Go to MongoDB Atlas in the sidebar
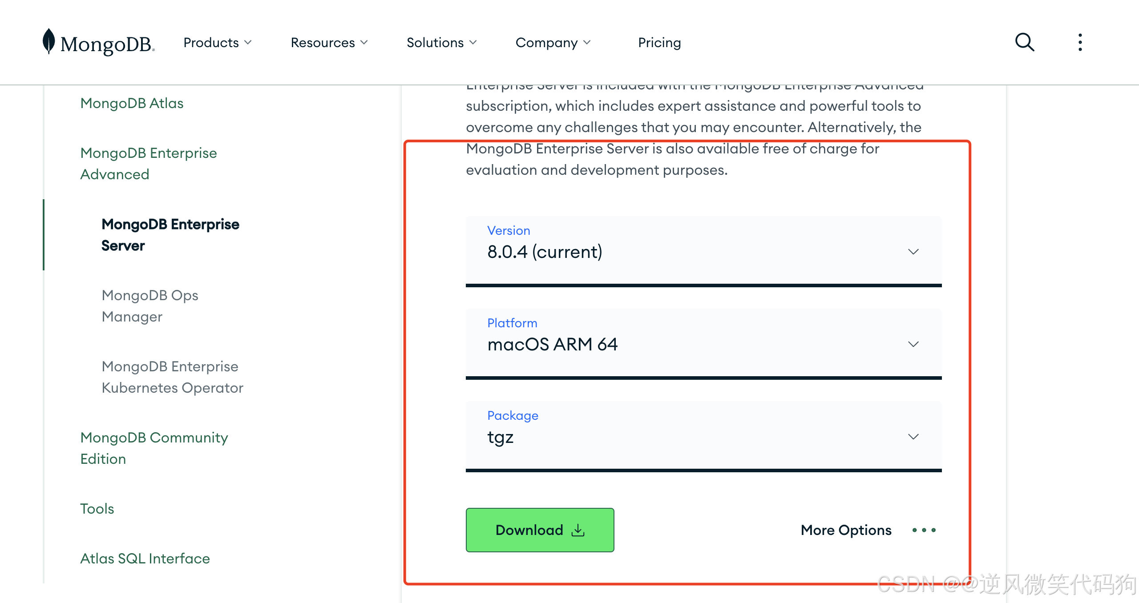Viewport: 1139px width, 603px height. coord(132,103)
